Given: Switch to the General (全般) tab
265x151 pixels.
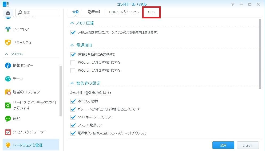Looking at the screenshot, I should point(76,12).
